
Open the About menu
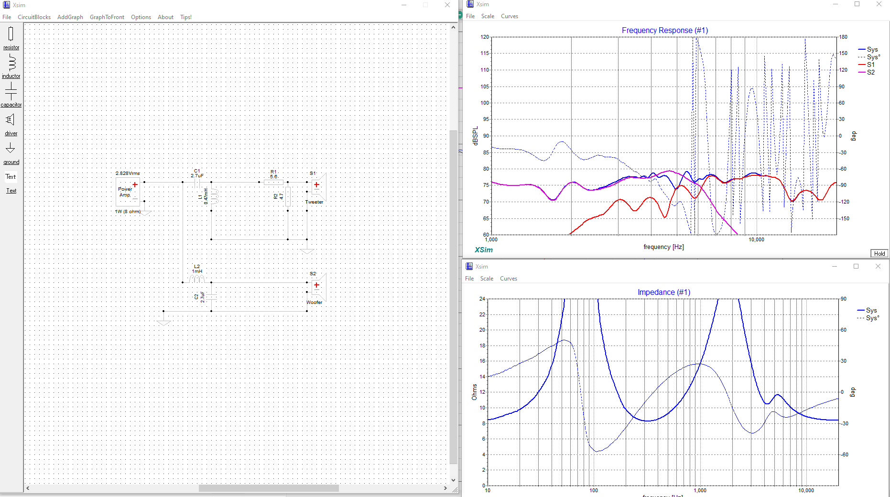coord(166,17)
